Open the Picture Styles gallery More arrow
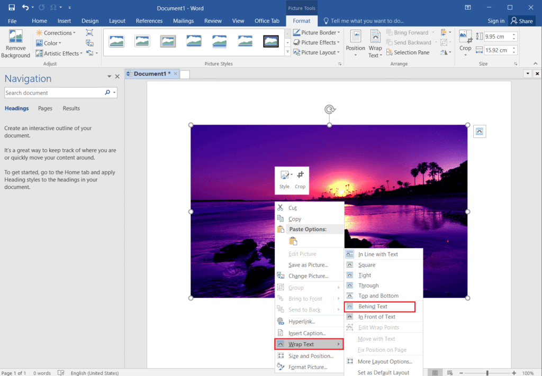The image size is (542, 376). click(287, 51)
